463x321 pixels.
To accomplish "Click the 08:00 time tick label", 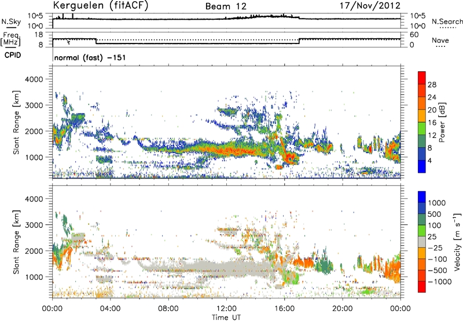I will tap(168, 309).
